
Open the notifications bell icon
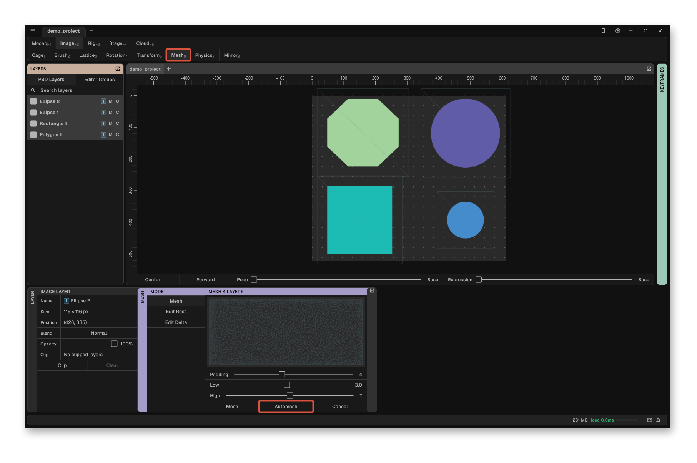[658, 420]
